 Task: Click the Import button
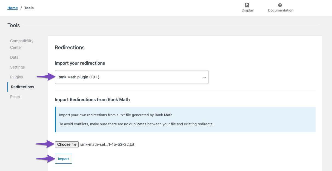point(64,159)
